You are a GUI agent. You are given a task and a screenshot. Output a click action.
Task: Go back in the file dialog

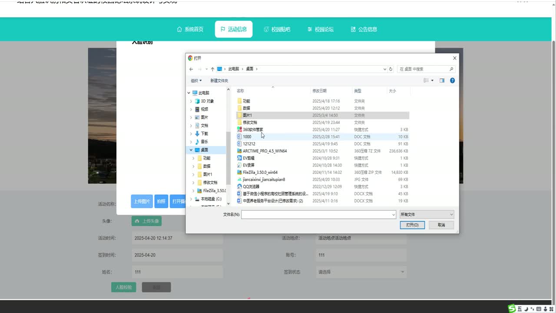coord(191,69)
